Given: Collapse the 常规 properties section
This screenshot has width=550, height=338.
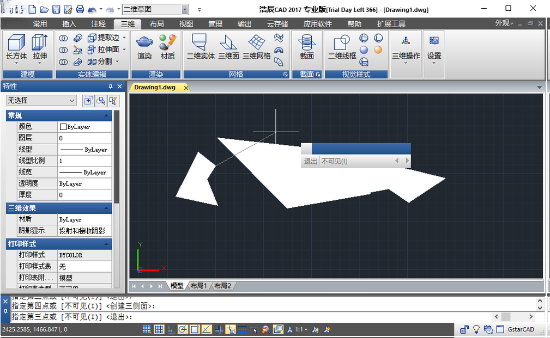Looking at the screenshot, I should 106,115.
